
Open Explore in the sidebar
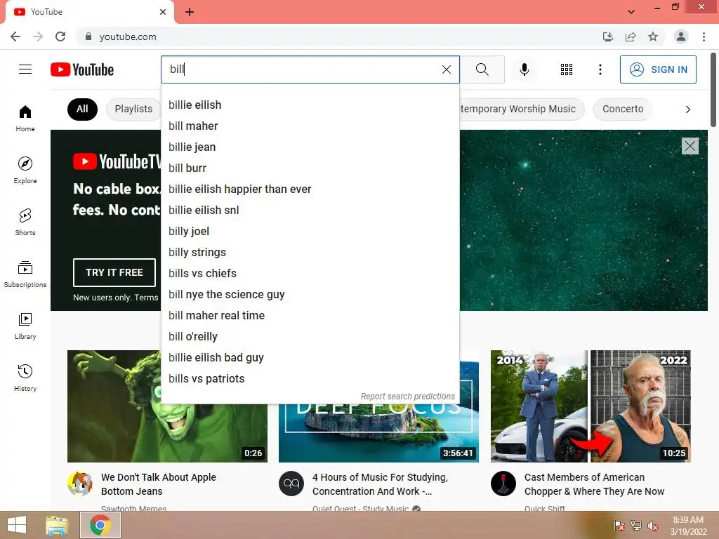[25, 170]
